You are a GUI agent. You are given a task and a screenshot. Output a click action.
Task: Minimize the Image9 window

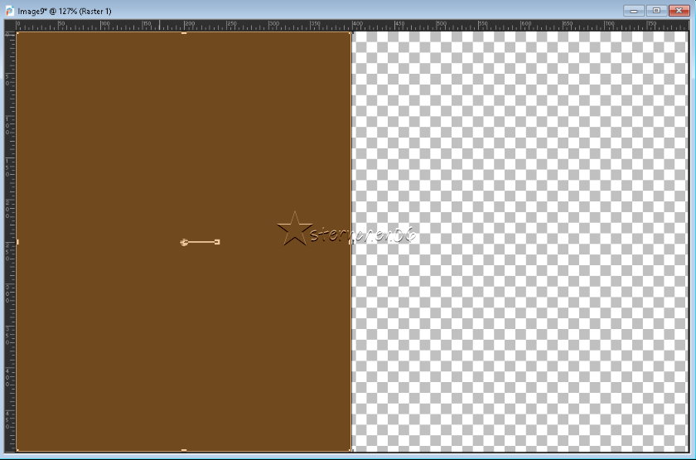(633, 11)
